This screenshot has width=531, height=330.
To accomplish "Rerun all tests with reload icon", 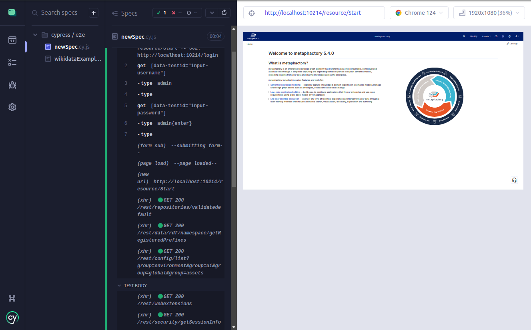I will (x=224, y=13).
